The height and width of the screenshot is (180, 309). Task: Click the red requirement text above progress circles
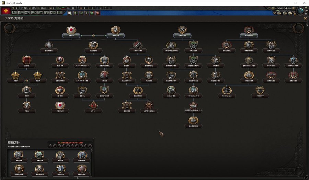point(70,143)
